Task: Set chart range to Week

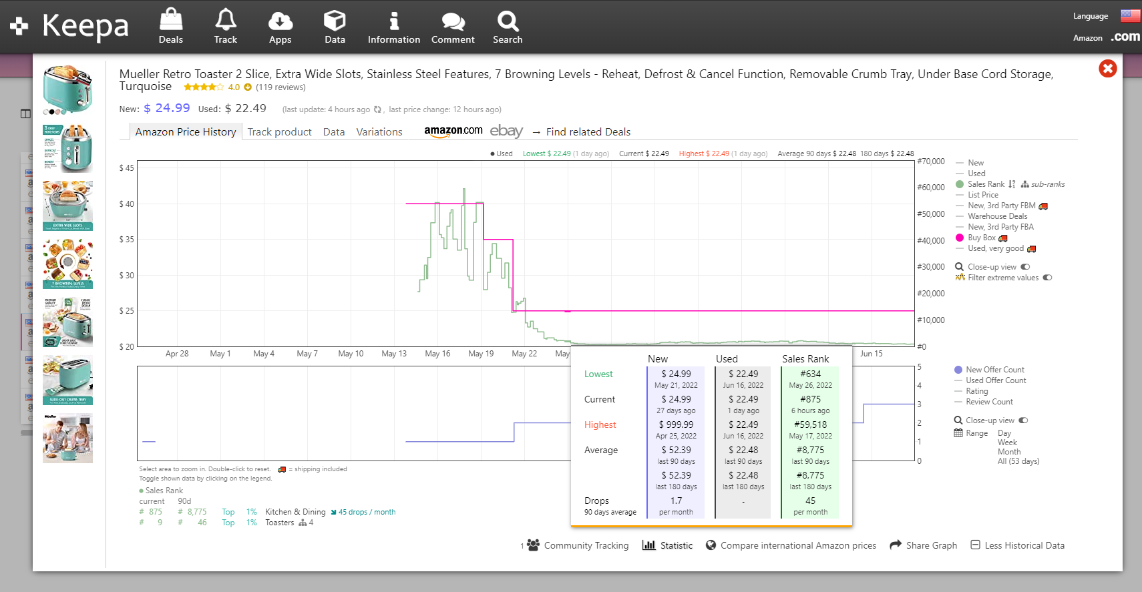Action: tap(1007, 442)
